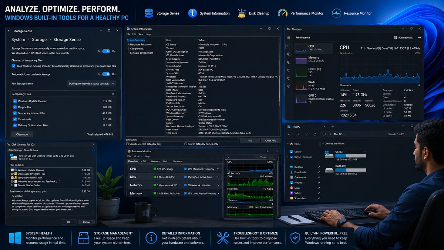The image size is (444, 250).
Task: Uncheck Recycle Bin checkbox in Storage Sense
Action: (15, 107)
